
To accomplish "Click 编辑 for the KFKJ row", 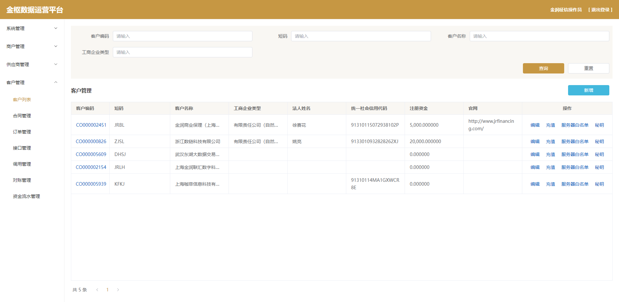I will [535, 184].
